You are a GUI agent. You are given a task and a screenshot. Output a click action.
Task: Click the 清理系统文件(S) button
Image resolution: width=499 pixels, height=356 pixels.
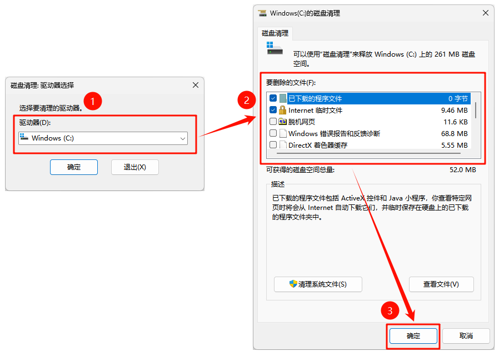318,284
